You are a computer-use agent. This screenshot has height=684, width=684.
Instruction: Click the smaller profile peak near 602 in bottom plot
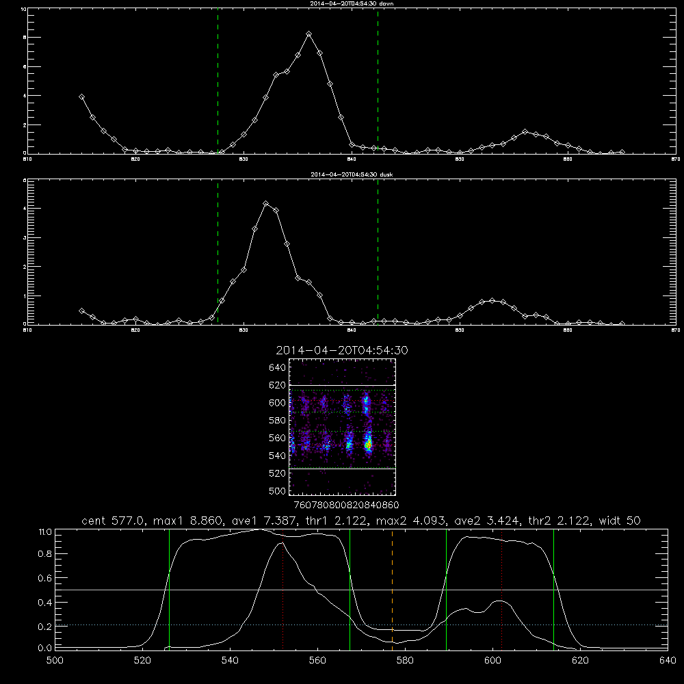pyautogui.click(x=501, y=601)
